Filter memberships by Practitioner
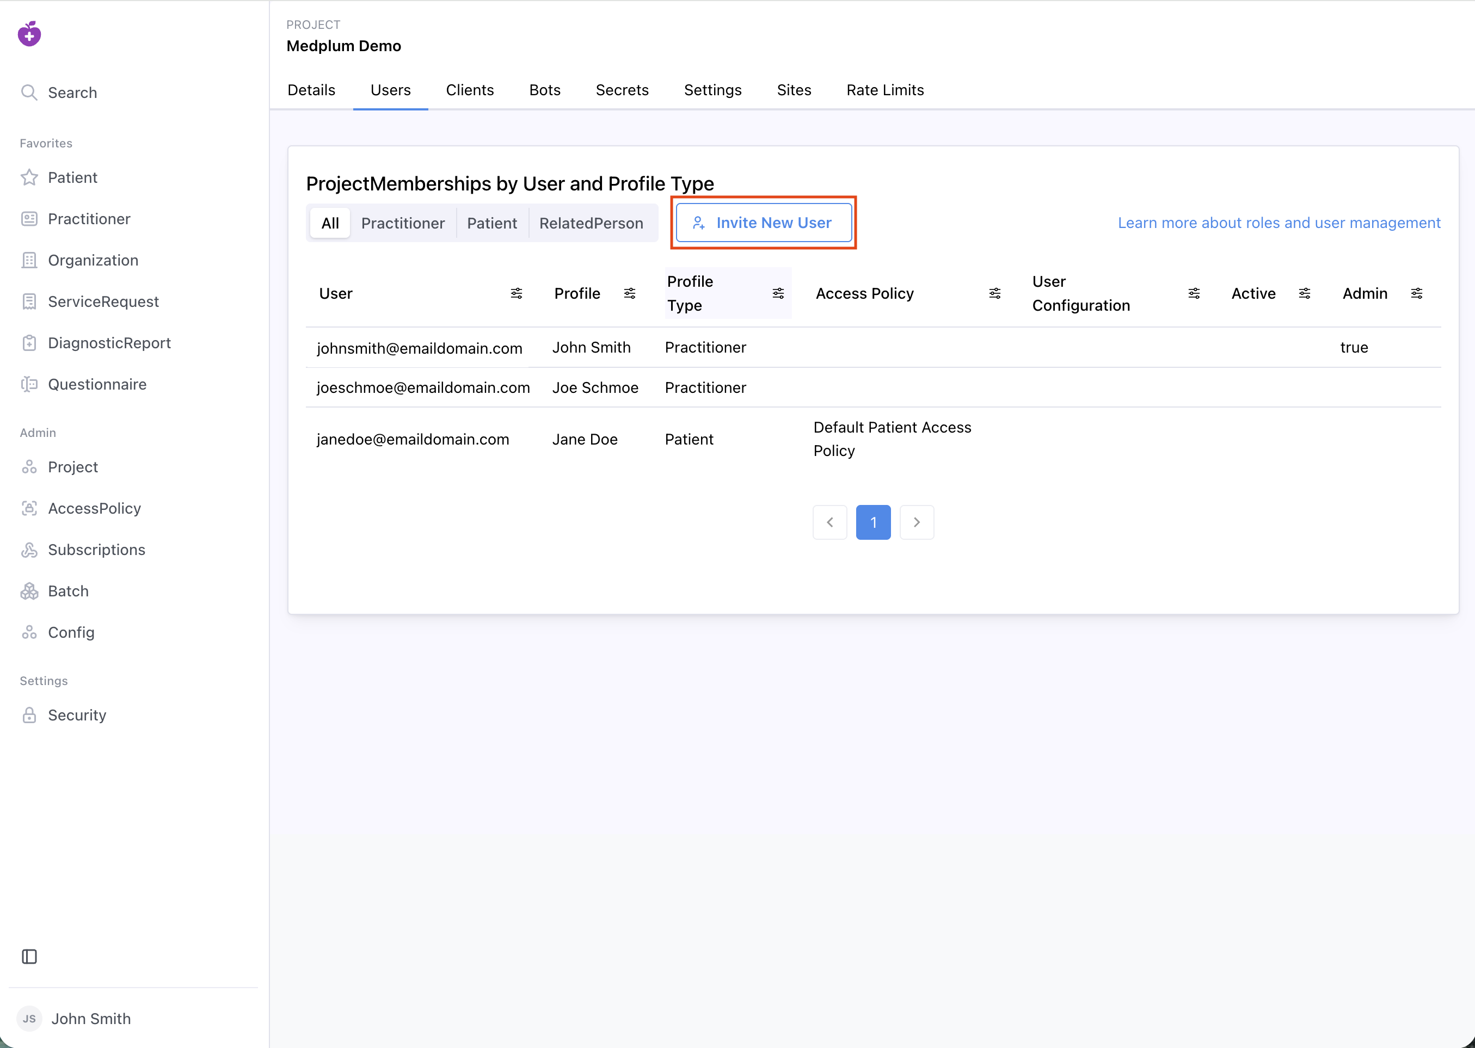 pos(403,223)
